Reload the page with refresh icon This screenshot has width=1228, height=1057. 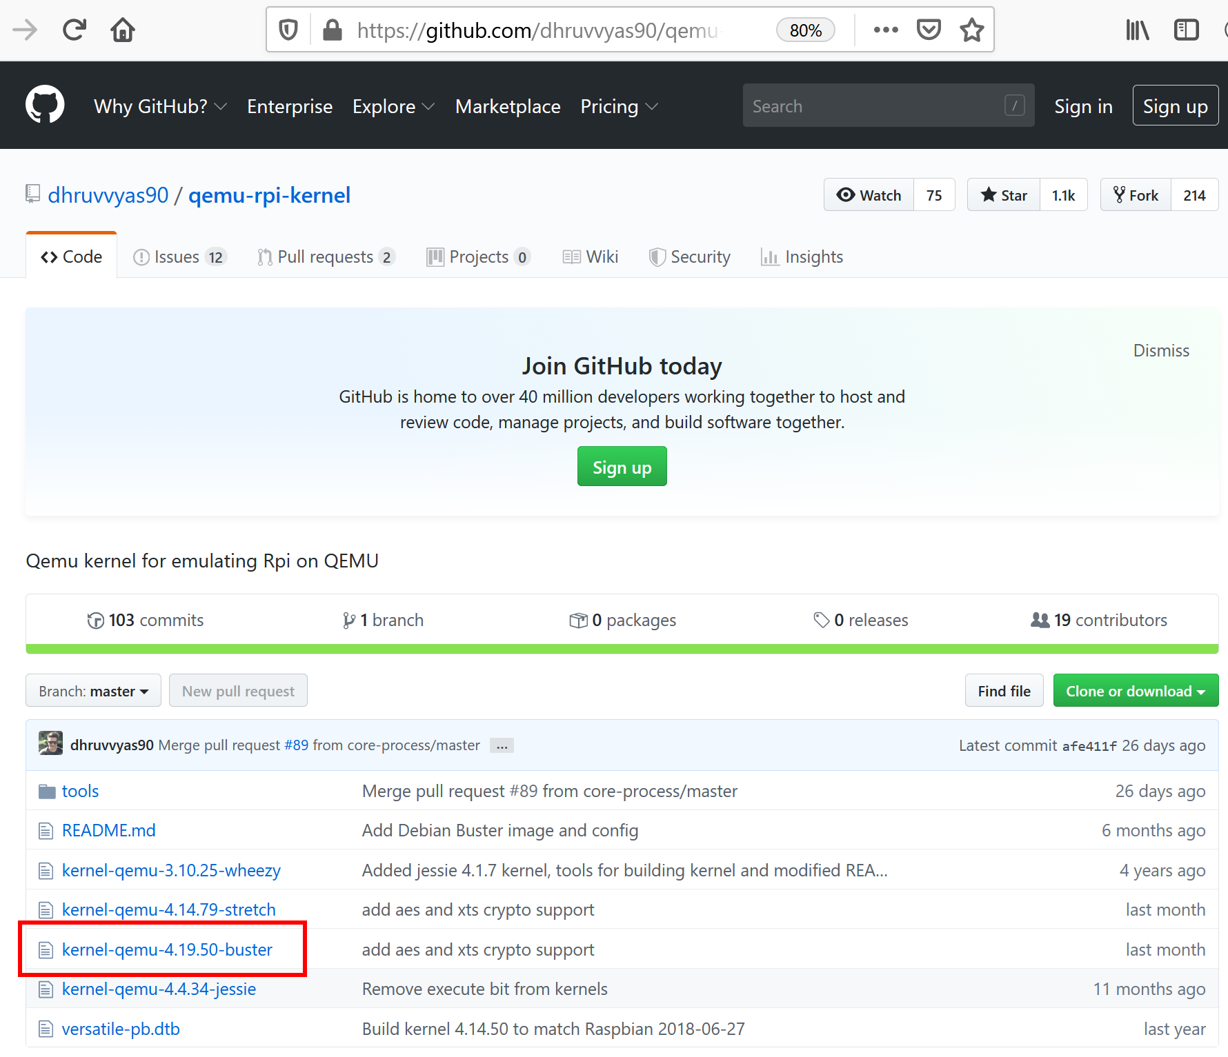click(74, 30)
